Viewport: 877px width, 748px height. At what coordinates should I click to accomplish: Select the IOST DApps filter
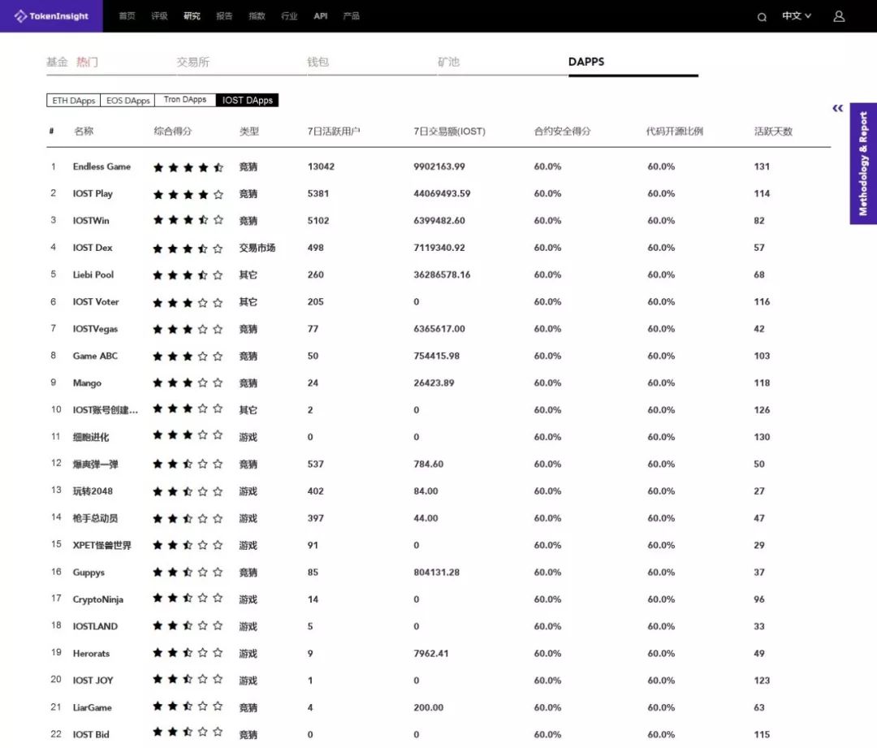[247, 100]
